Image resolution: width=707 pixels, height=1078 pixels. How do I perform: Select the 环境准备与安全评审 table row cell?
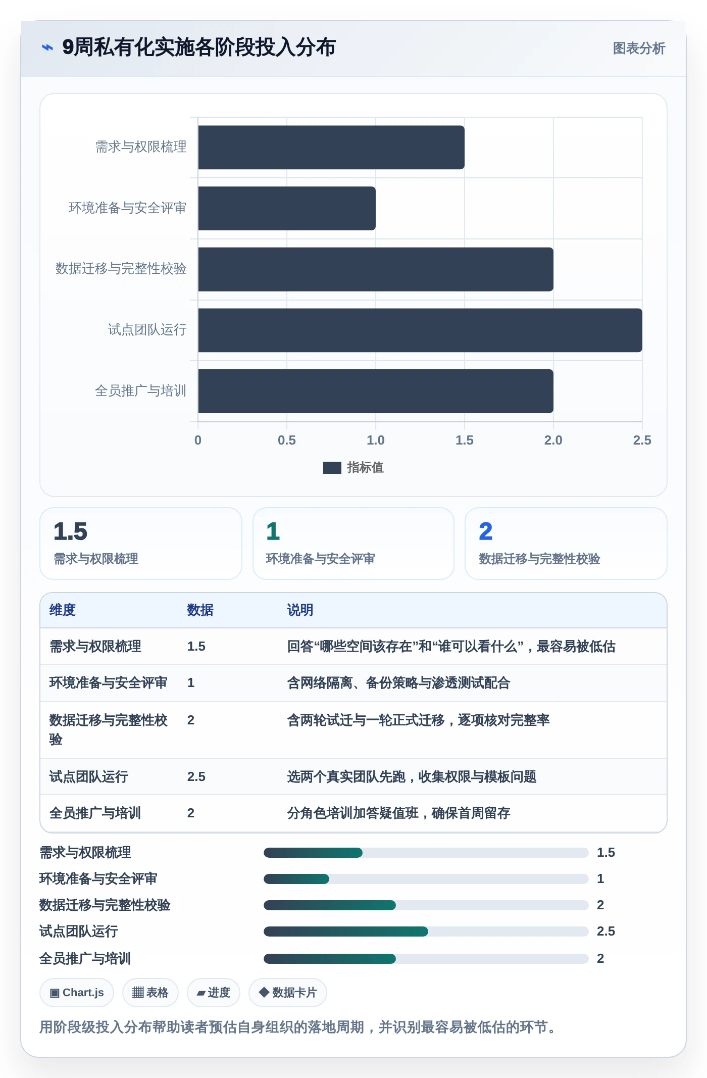click(x=108, y=683)
